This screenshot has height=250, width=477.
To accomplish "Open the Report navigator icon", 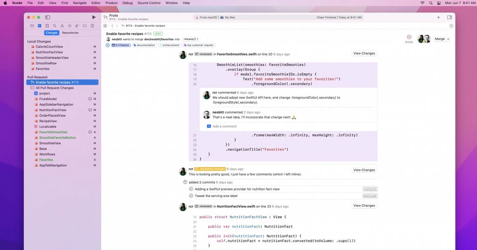I will click(92, 26).
